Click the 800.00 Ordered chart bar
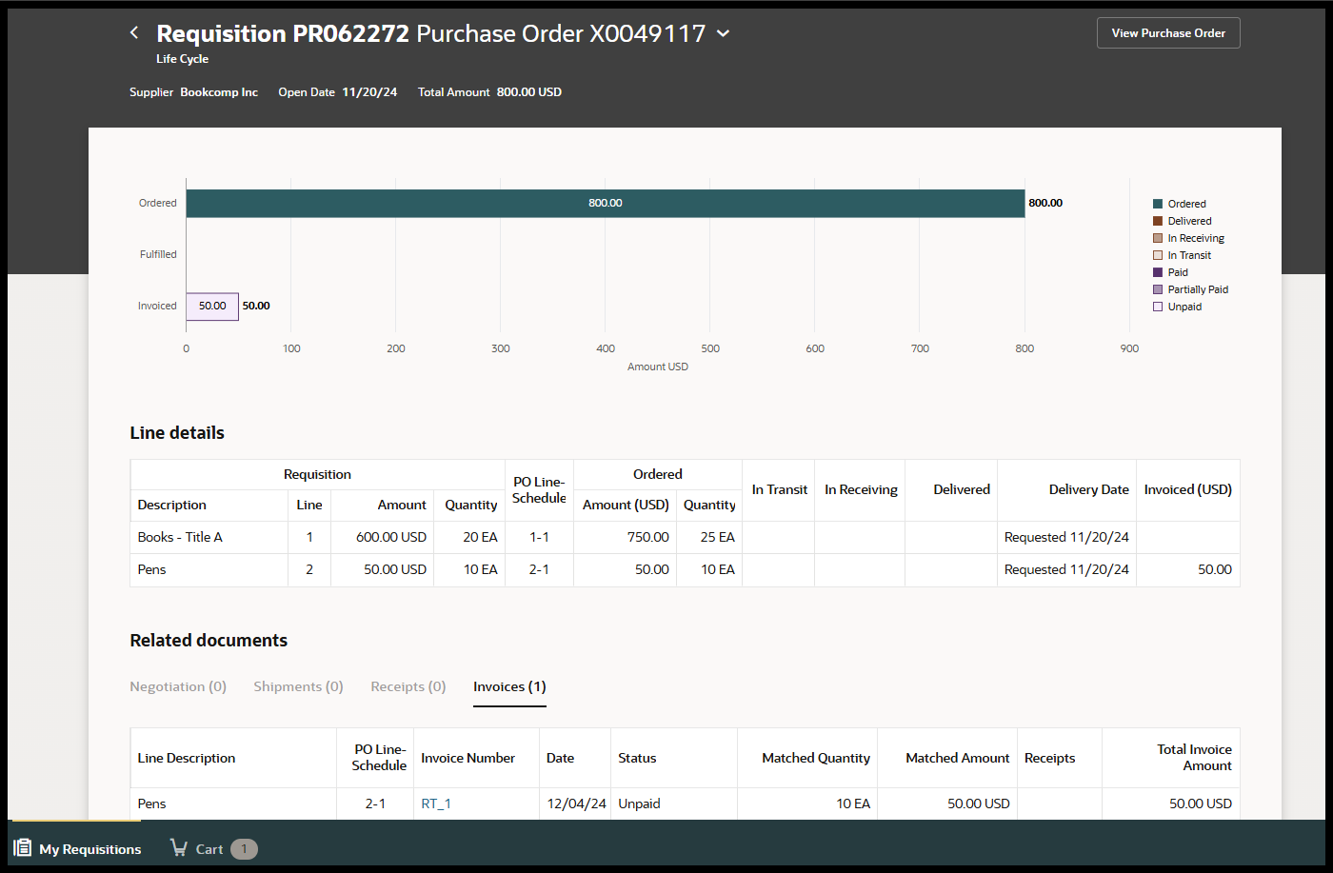Viewport: 1333px width, 873px height. pyautogui.click(x=605, y=204)
